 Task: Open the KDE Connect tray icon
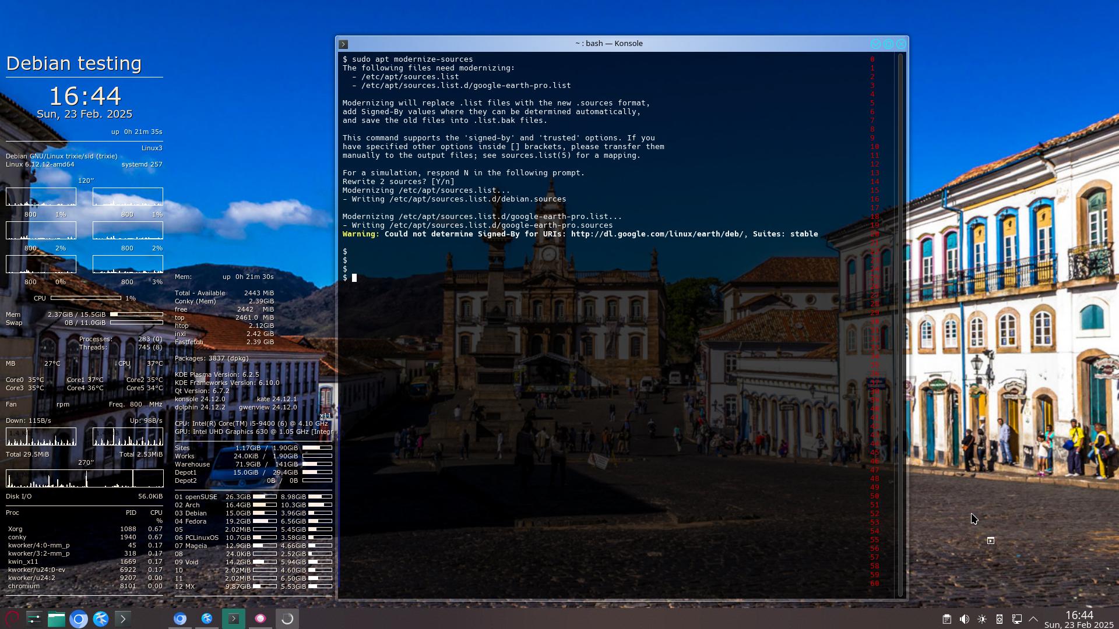click(999, 619)
